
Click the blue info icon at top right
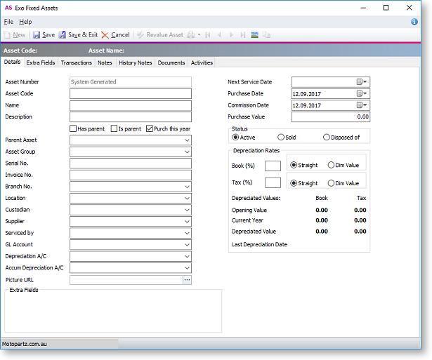click(x=414, y=22)
